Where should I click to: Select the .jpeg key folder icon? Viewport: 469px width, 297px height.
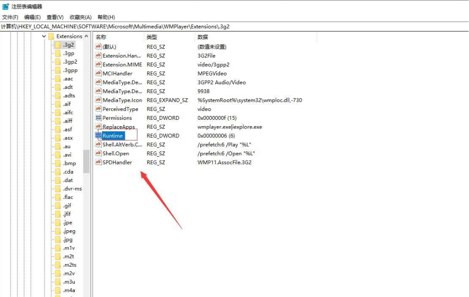click(58, 231)
